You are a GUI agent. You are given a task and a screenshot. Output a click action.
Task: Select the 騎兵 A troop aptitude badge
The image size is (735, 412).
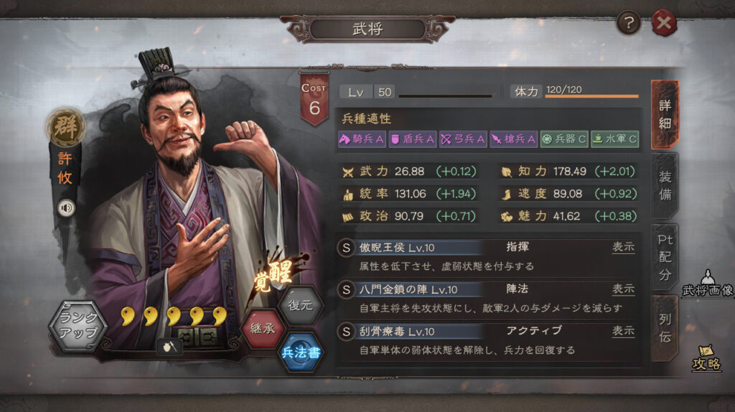(362, 139)
